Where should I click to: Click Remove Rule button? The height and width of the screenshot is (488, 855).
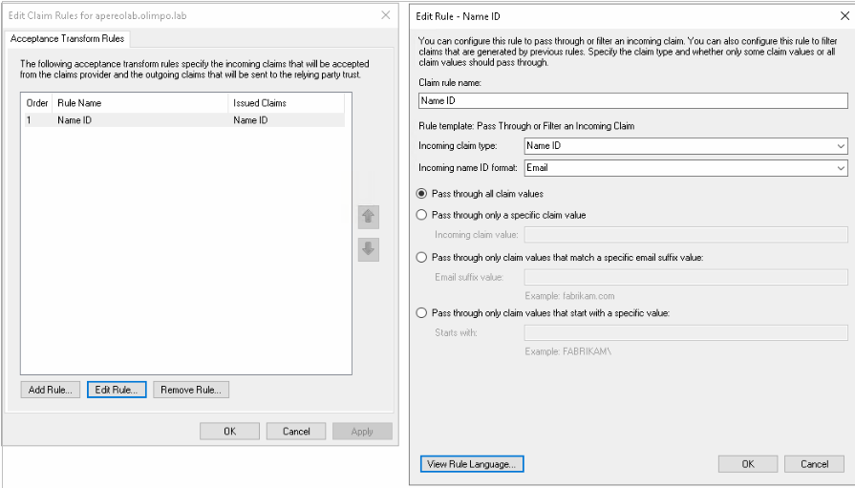tap(191, 390)
